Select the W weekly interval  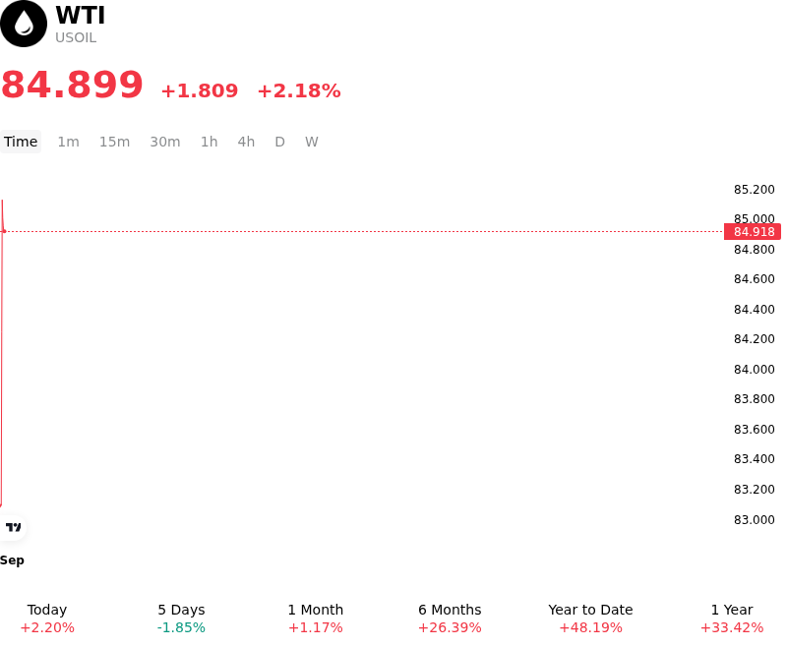[311, 142]
